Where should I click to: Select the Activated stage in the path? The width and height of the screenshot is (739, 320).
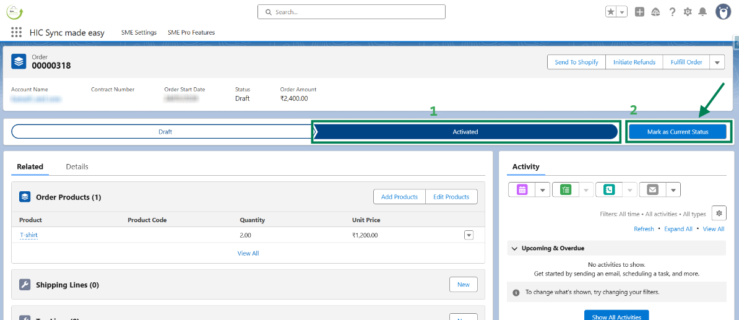pyautogui.click(x=465, y=132)
